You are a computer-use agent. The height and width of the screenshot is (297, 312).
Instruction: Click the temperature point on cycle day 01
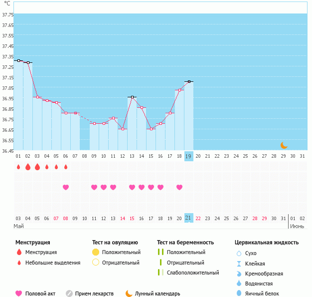tap(18, 60)
